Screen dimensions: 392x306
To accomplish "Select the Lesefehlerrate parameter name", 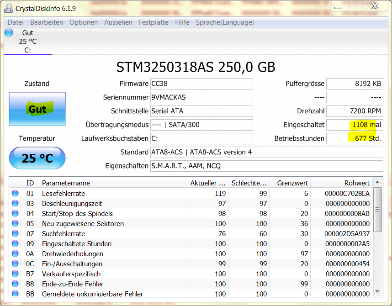I will click(64, 194).
